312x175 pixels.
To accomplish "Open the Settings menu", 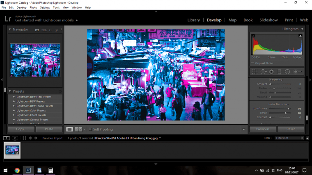I will point(45,7).
